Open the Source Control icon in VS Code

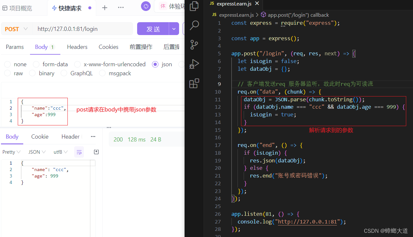194,45
